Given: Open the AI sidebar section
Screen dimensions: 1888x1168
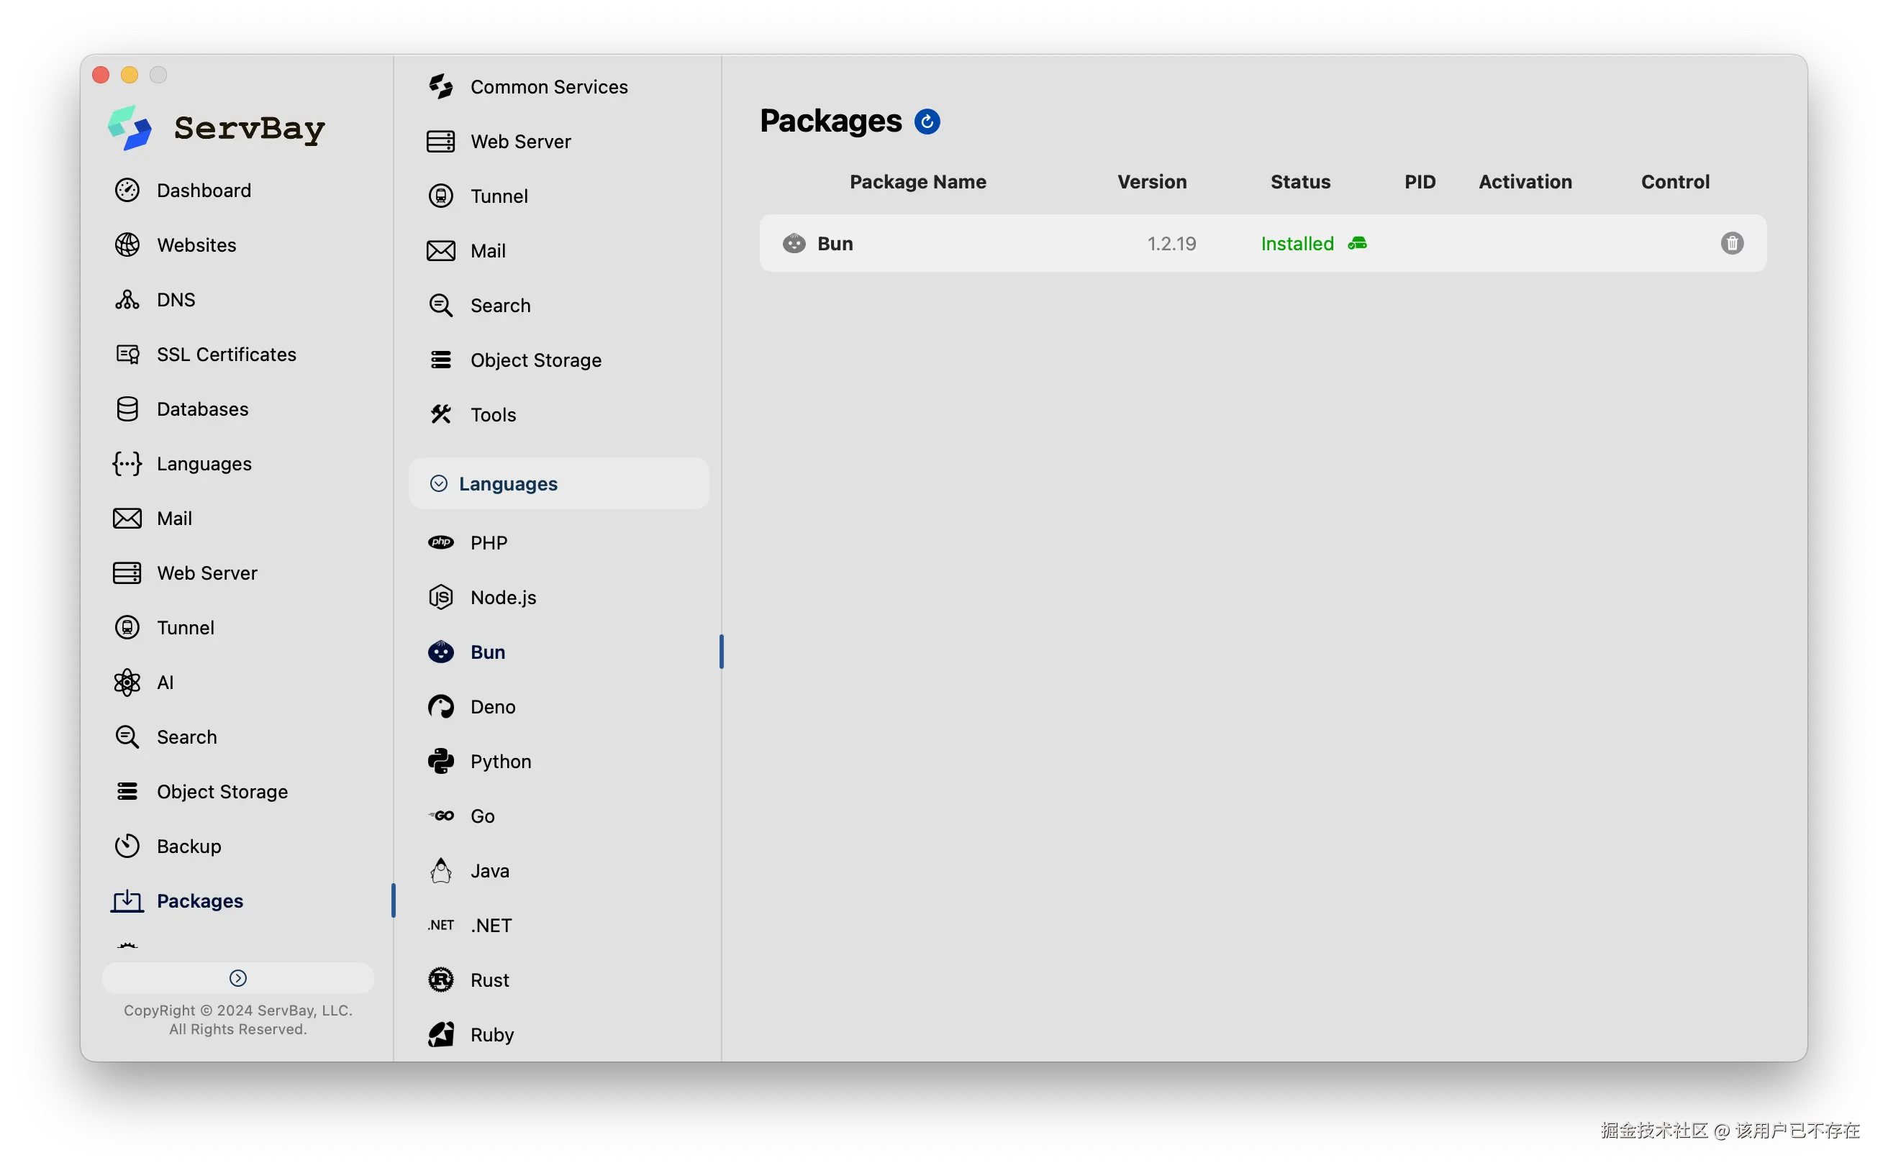Looking at the screenshot, I should (165, 682).
